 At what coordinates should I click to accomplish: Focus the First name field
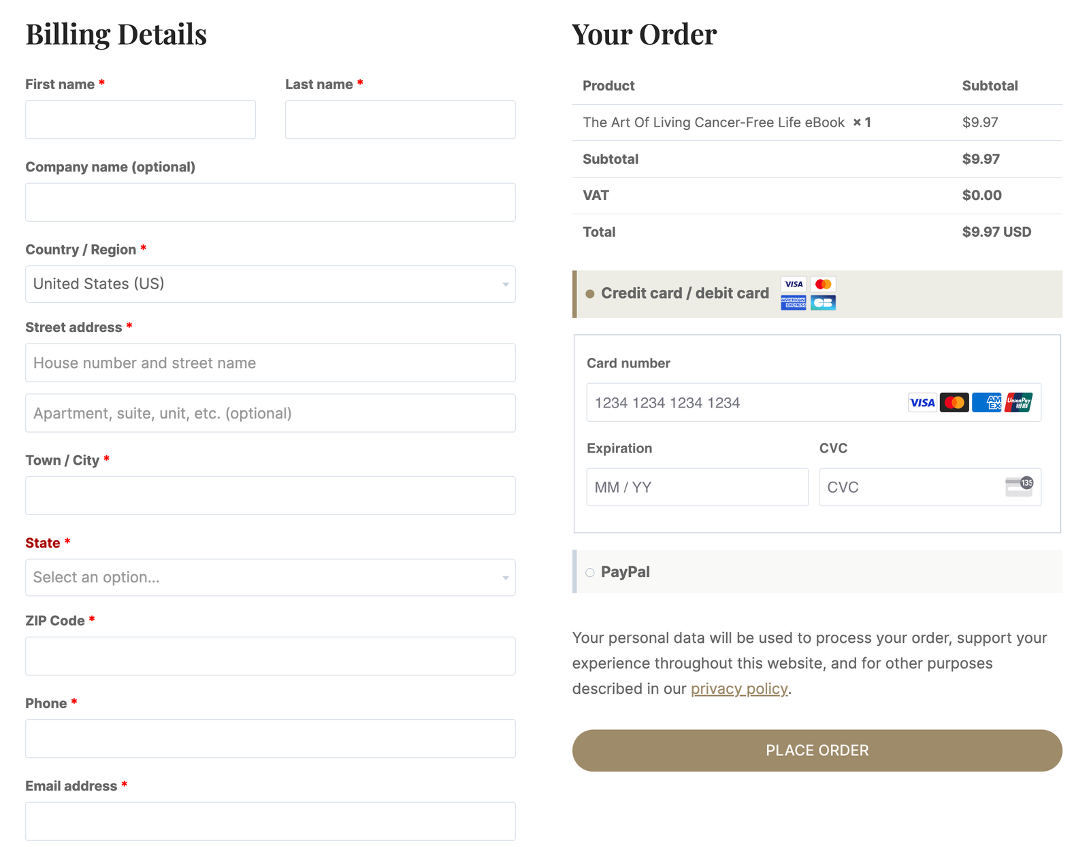[140, 120]
